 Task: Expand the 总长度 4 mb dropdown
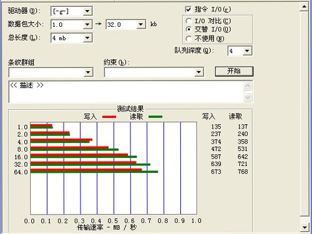pyautogui.click(x=87, y=38)
